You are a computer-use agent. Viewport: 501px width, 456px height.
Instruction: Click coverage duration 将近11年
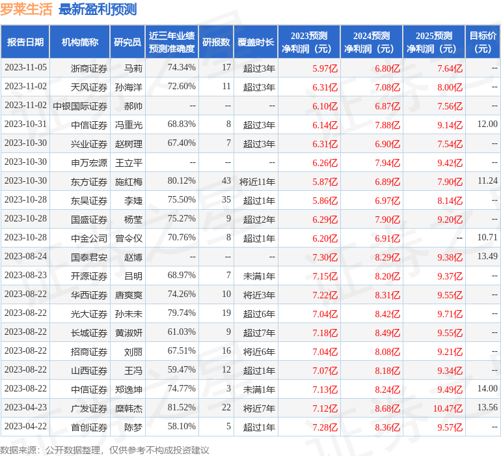point(257,182)
